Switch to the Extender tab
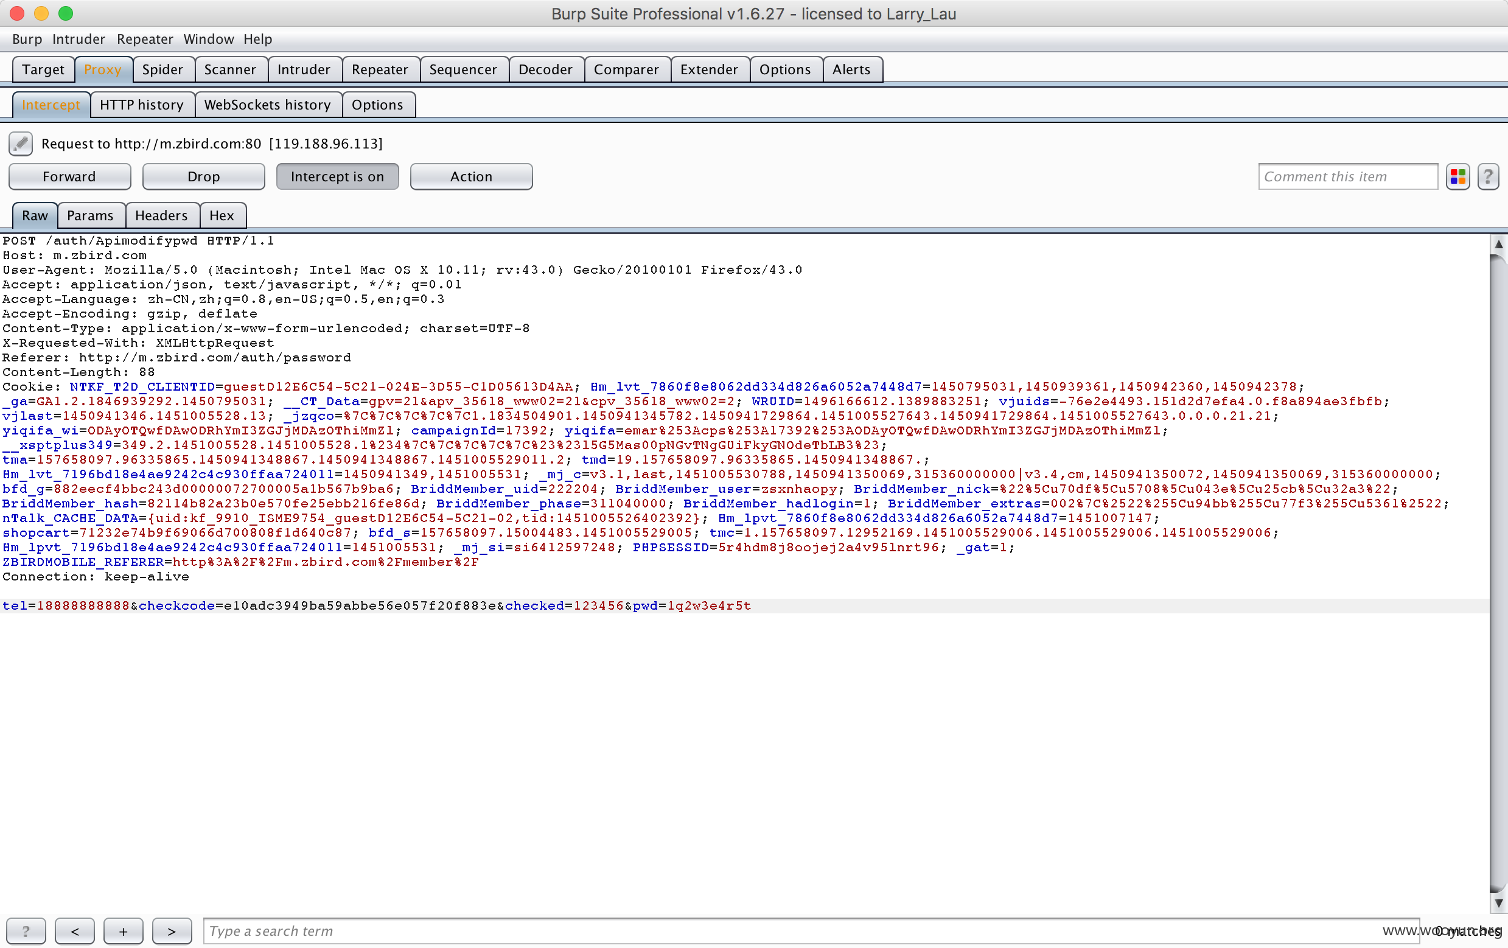 point(709,69)
